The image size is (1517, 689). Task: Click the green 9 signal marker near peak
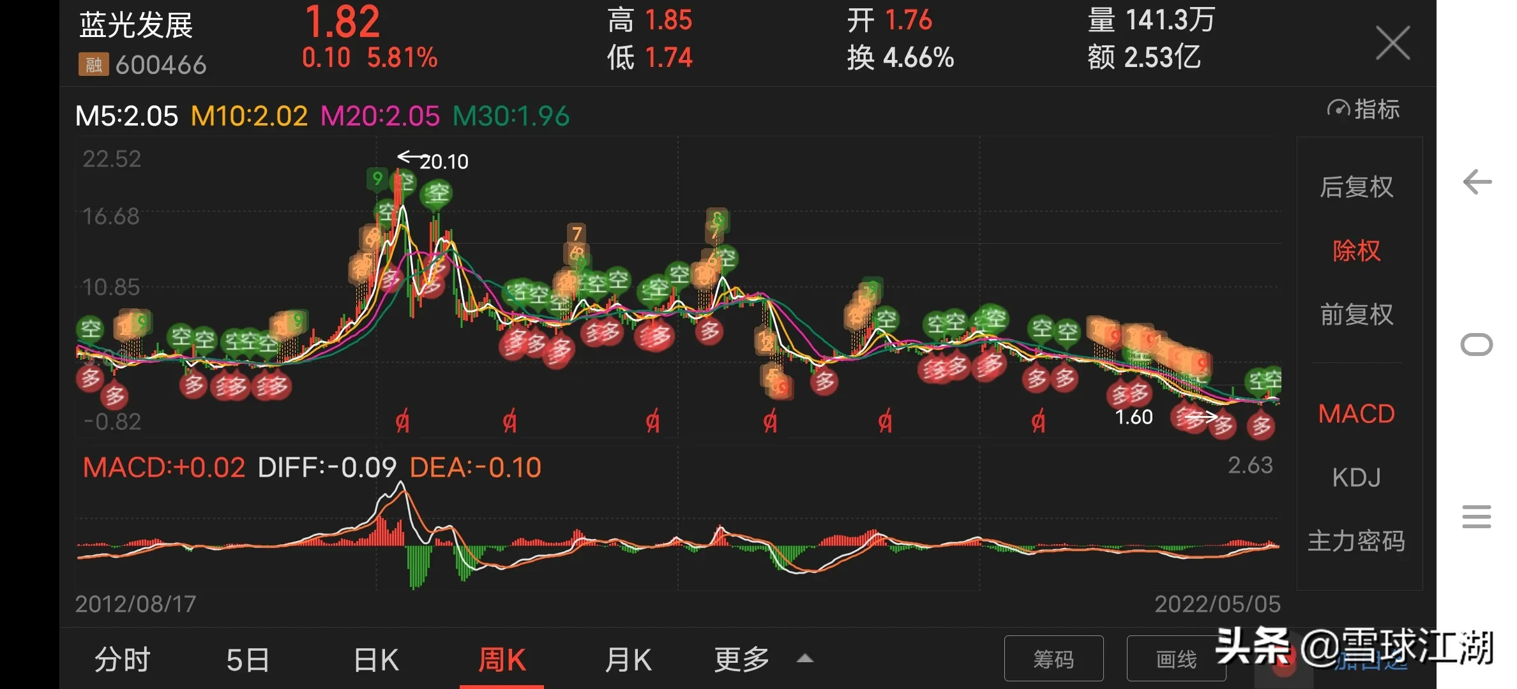pyautogui.click(x=377, y=179)
